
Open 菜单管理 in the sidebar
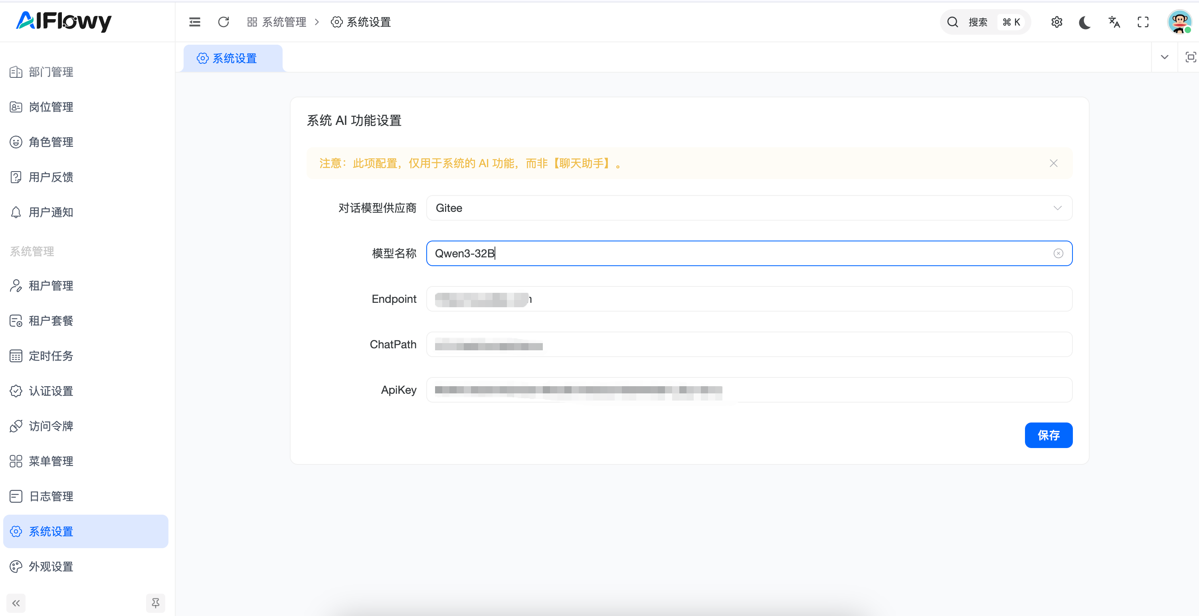(51, 461)
